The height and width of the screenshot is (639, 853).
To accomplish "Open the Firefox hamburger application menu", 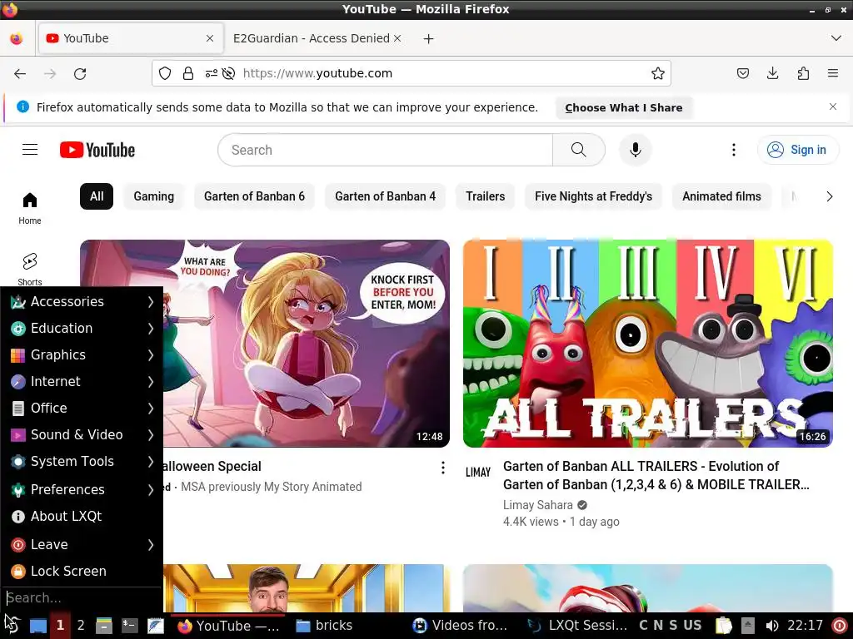I will click(x=833, y=73).
